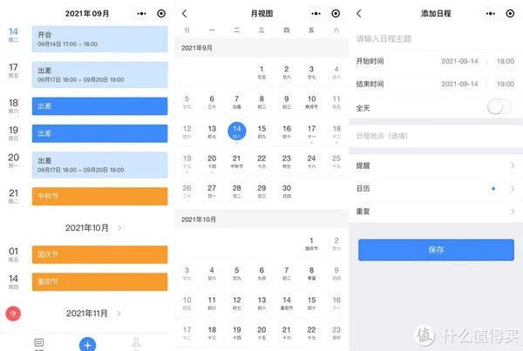Select September 26 in the month view
Image resolution: width=523 pixels, height=351 pixels.
(x=187, y=192)
